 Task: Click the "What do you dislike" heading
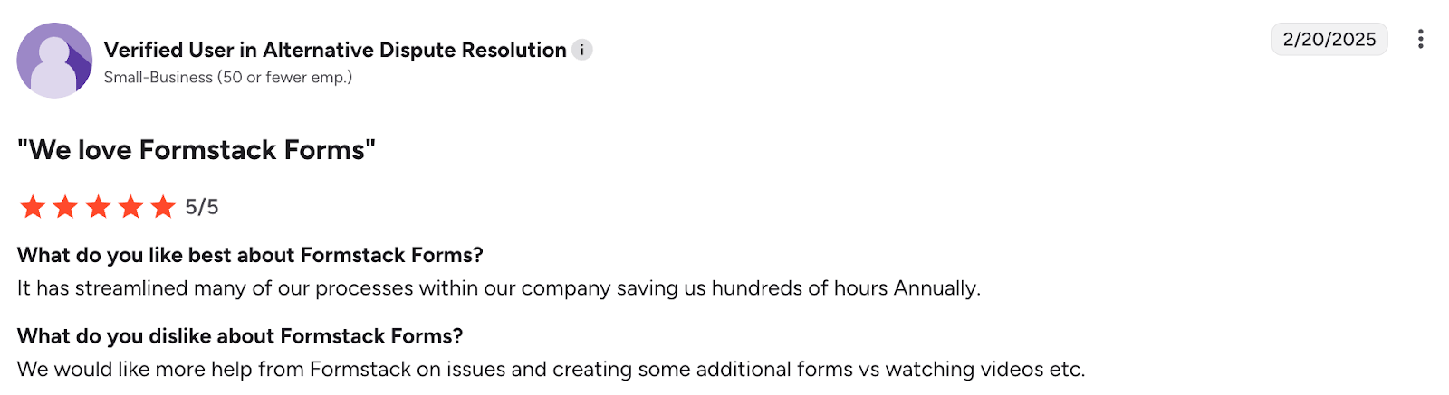click(240, 336)
